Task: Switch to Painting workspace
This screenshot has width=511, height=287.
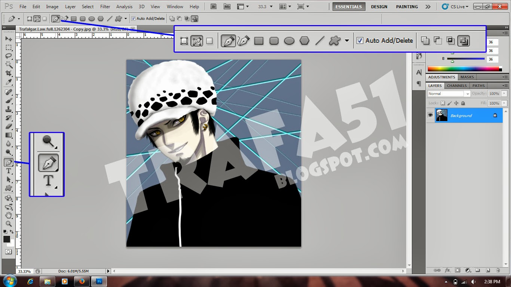Action: coord(407,7)
